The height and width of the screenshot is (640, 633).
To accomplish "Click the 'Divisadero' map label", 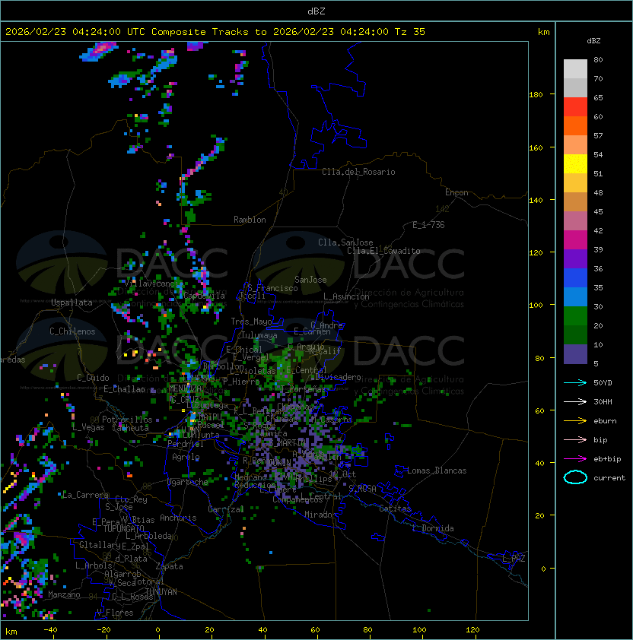I will (338, 377).
